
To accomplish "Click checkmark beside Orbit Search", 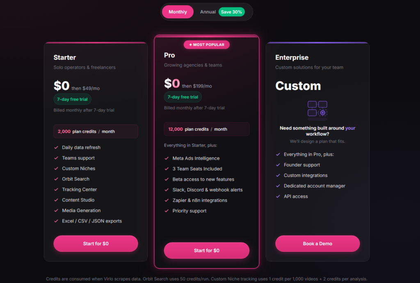I will coord(56,179).
